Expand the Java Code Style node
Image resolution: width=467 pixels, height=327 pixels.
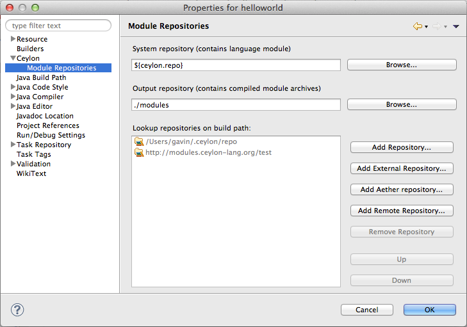pyautogui.click(x=13, y=87)
